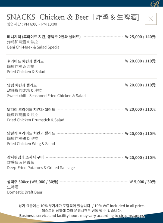
Task: Click Sweet chili Seasoned Fried Chicken text
Action: [x=46, y=96]
